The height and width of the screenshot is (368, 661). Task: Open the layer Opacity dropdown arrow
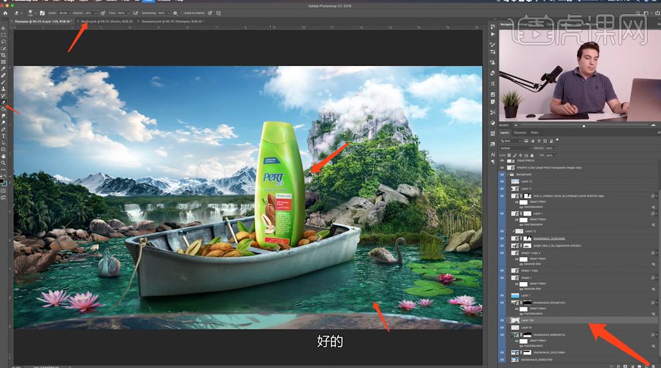coord(556,148)
